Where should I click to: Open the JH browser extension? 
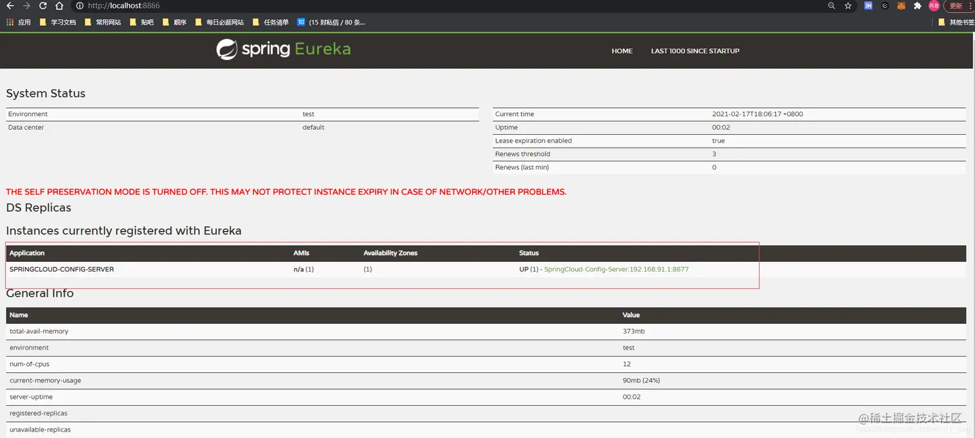coord(869,6)
